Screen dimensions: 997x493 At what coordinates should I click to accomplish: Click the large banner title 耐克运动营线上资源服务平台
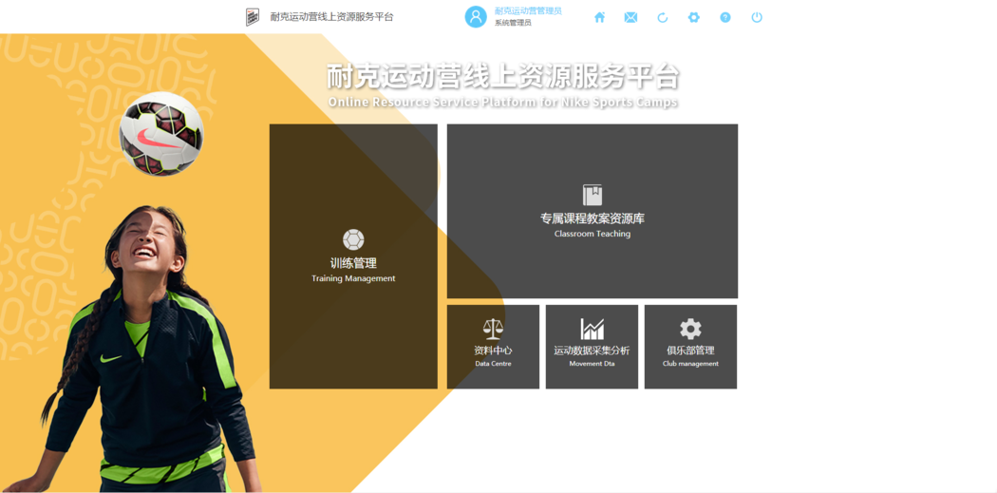tap(503, 77)
